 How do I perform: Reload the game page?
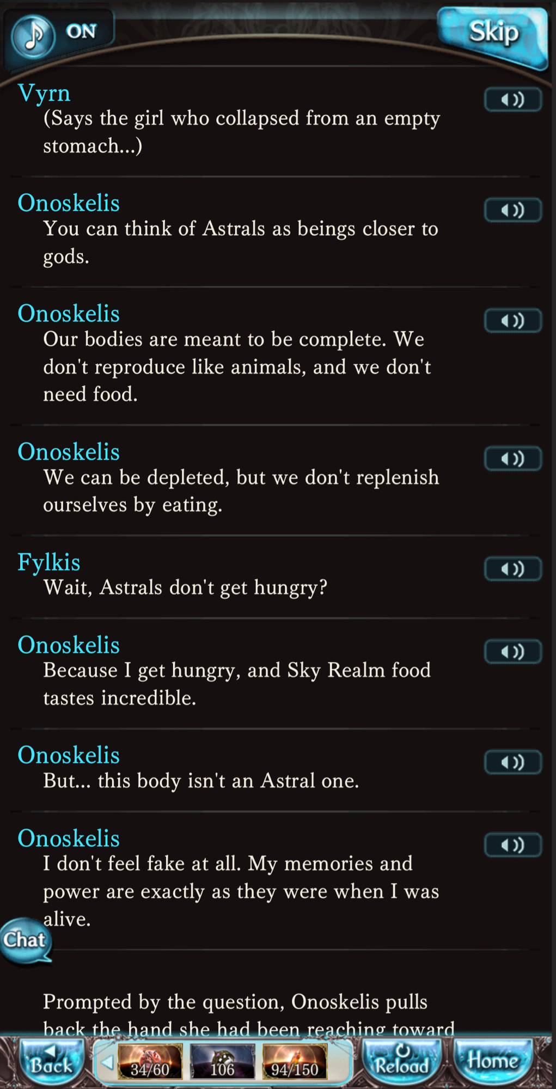click(x=401, y=1061)
